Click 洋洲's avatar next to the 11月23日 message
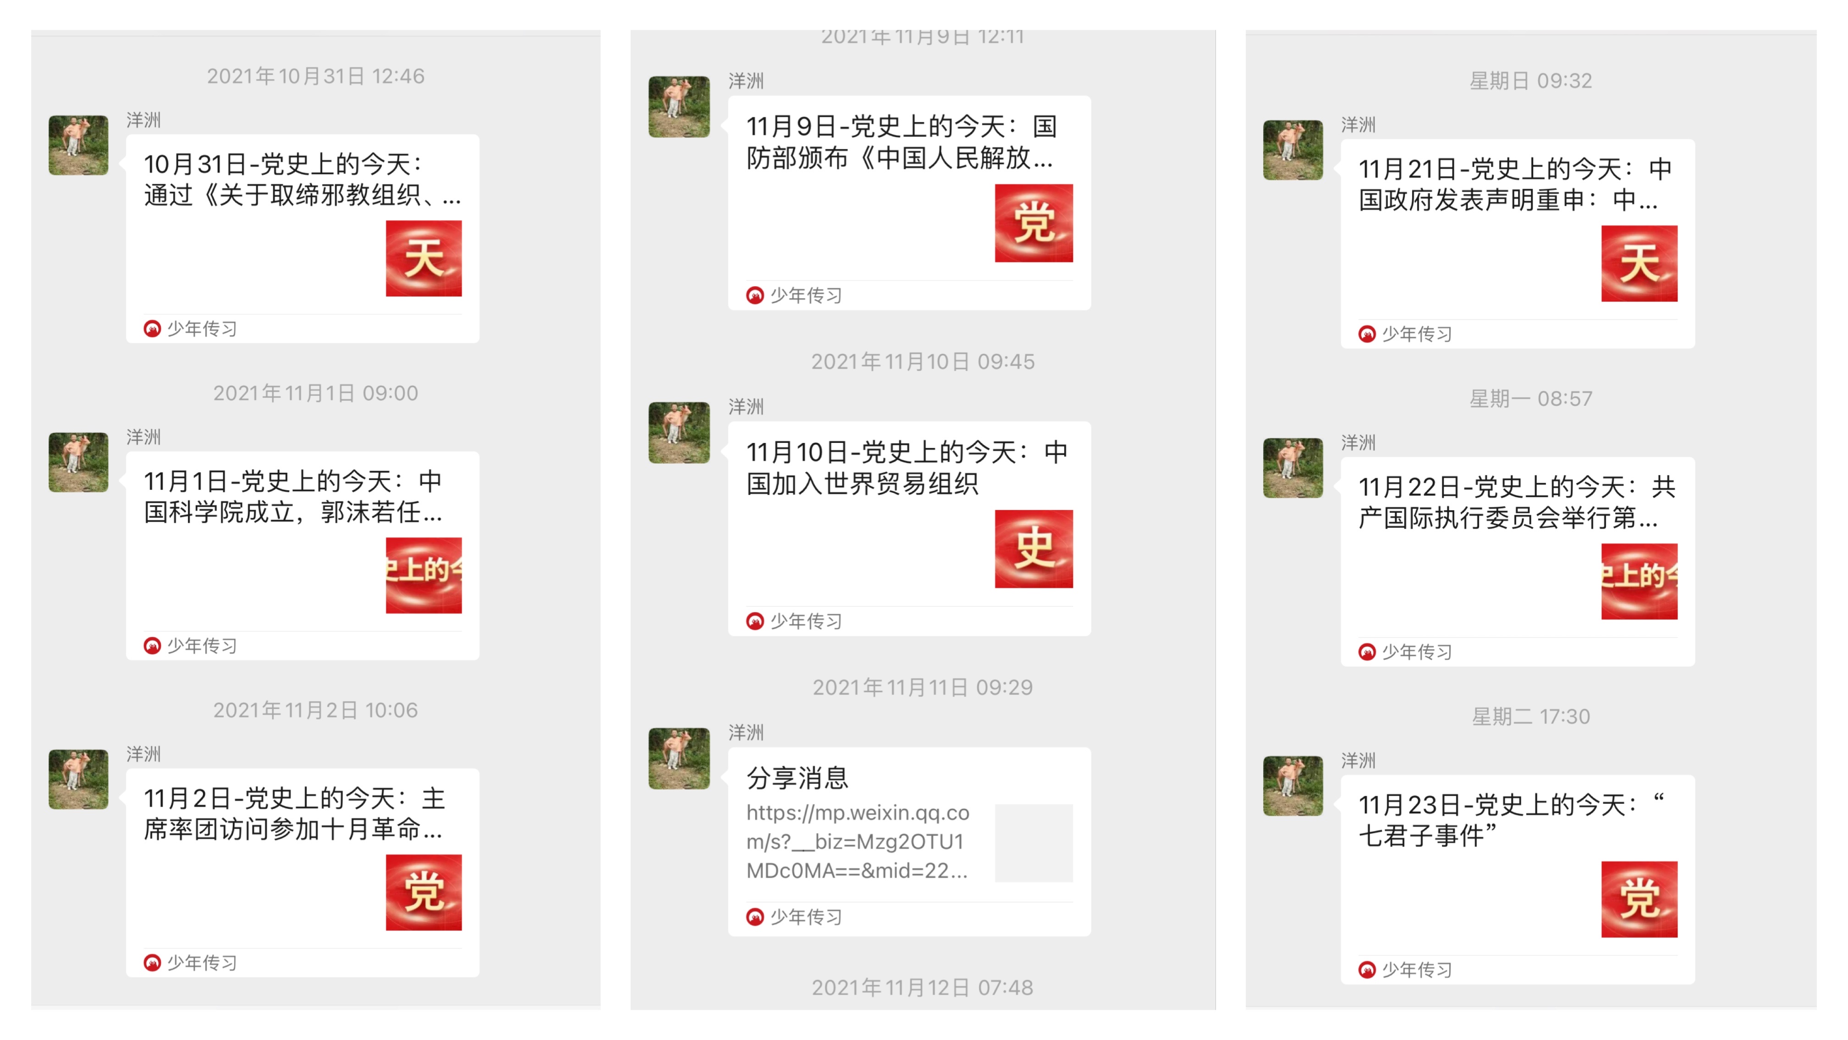Viewport: 1848px width, 1040px height. click(1293, 786)
